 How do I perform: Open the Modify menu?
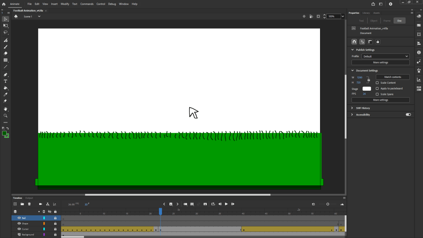[x=65, y=4]
